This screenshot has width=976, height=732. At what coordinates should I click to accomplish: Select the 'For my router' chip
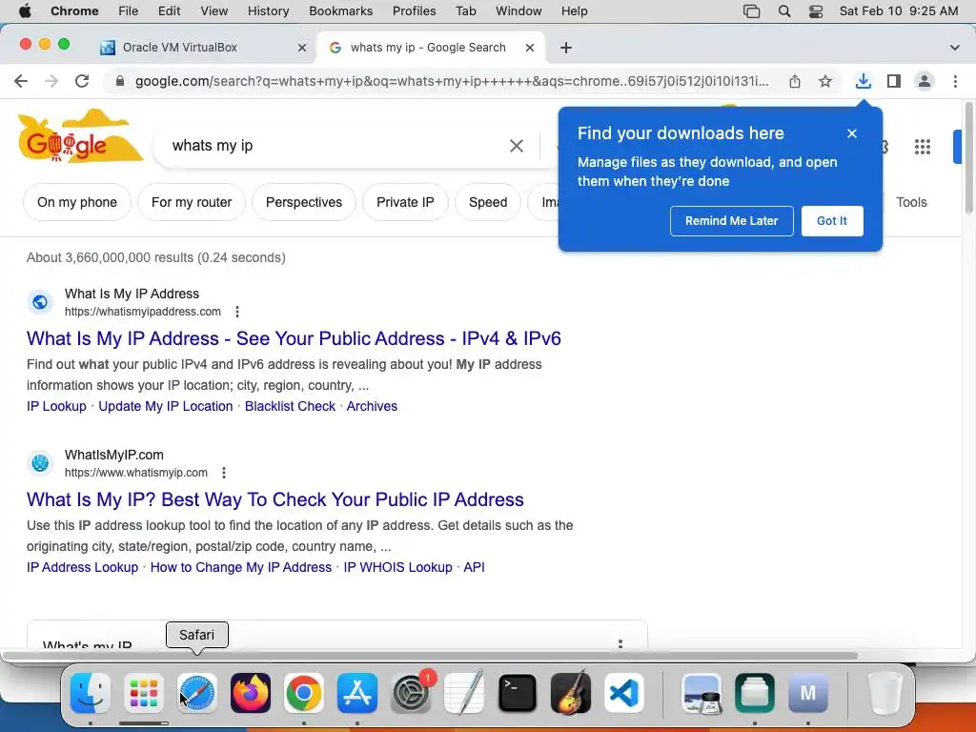coord(192,202)
